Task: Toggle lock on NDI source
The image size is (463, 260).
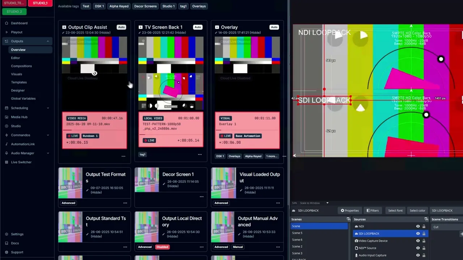Action: tap(424, 226)
